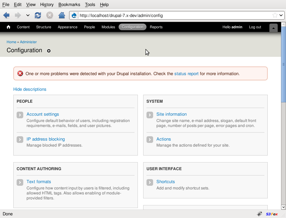Screen dimensions: 286x218
Task: Go to the browser Home icon
Action: (61, 15)
